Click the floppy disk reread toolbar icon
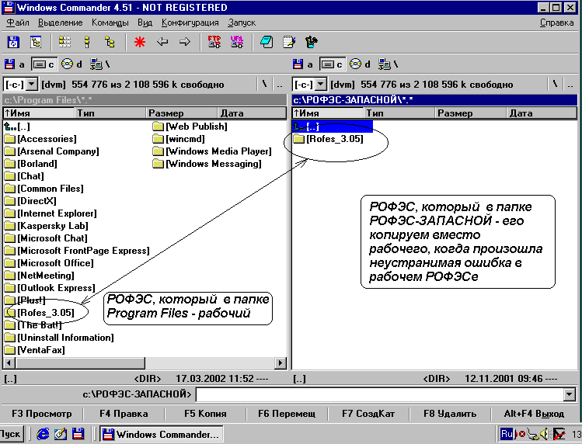 (x=13, y=42)
